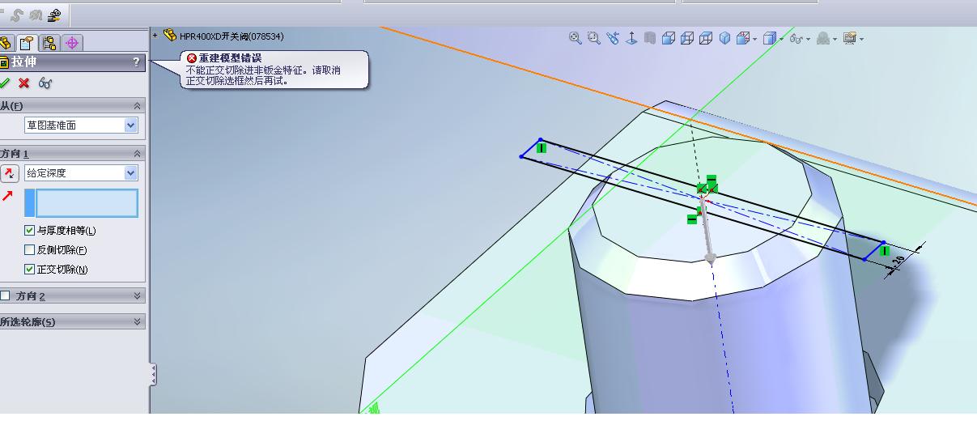Image resolution: width=977 pixels, height=425 pixels.
Task: Enable 方向2 checkbox
Action: tap(5, 295)
